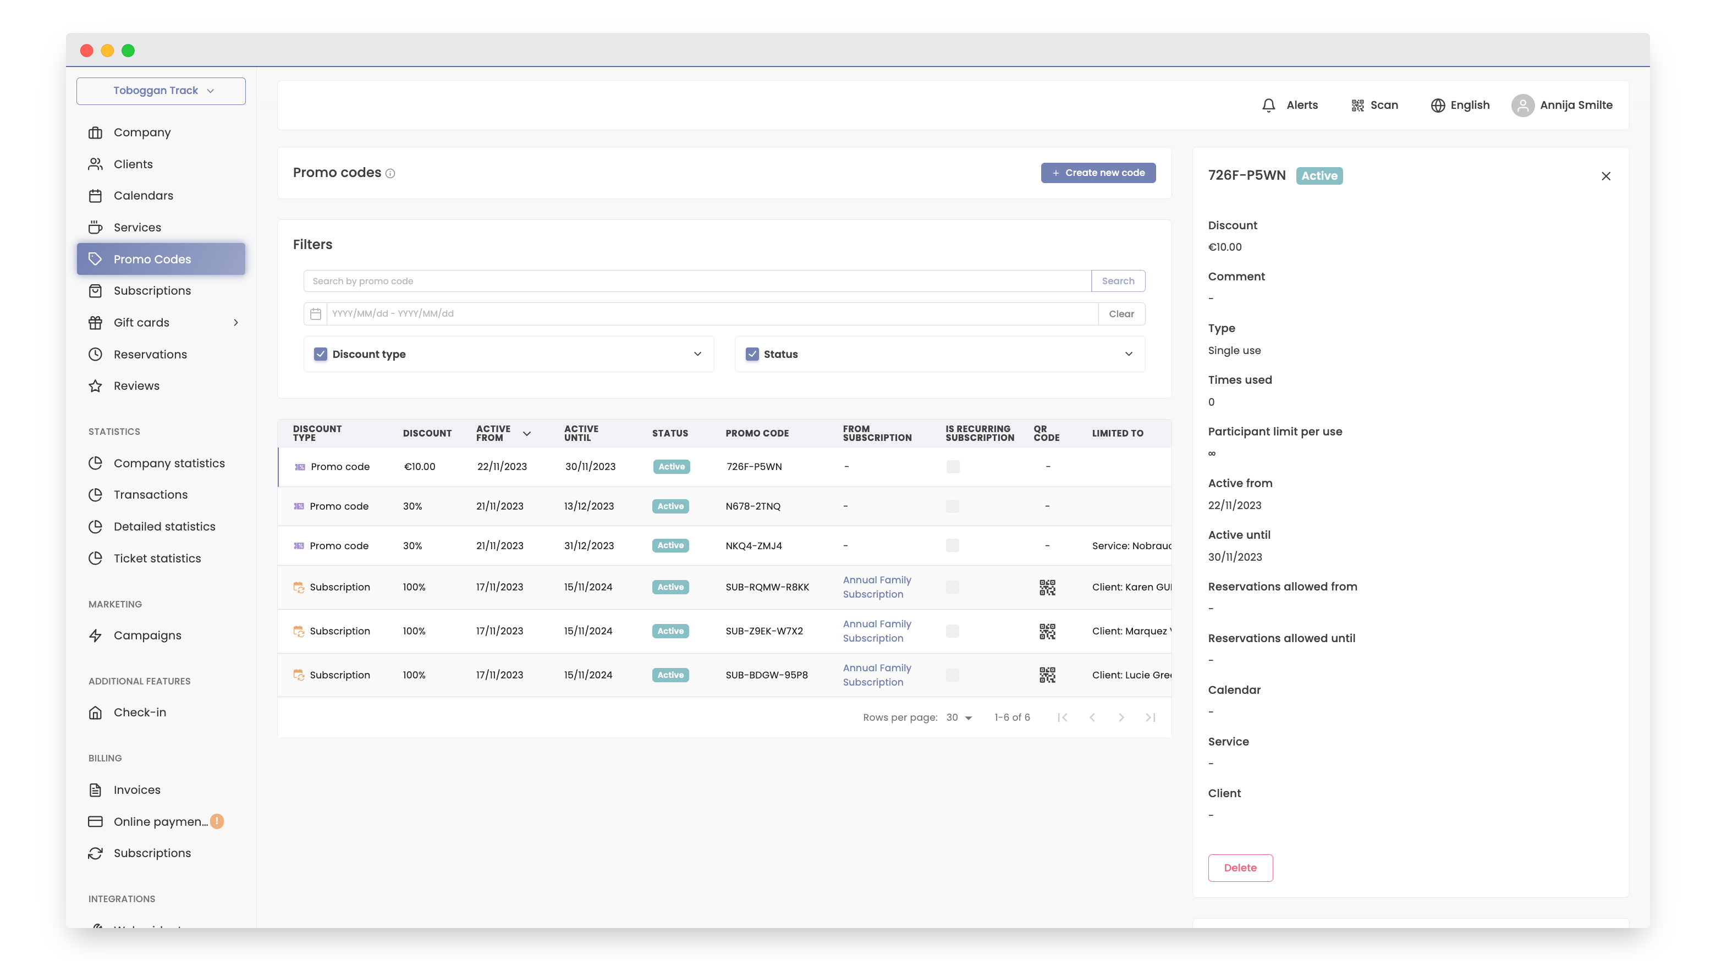1716x961 pixels.
Task: Click the Alerts bell icon
Action: (1268, 105)
